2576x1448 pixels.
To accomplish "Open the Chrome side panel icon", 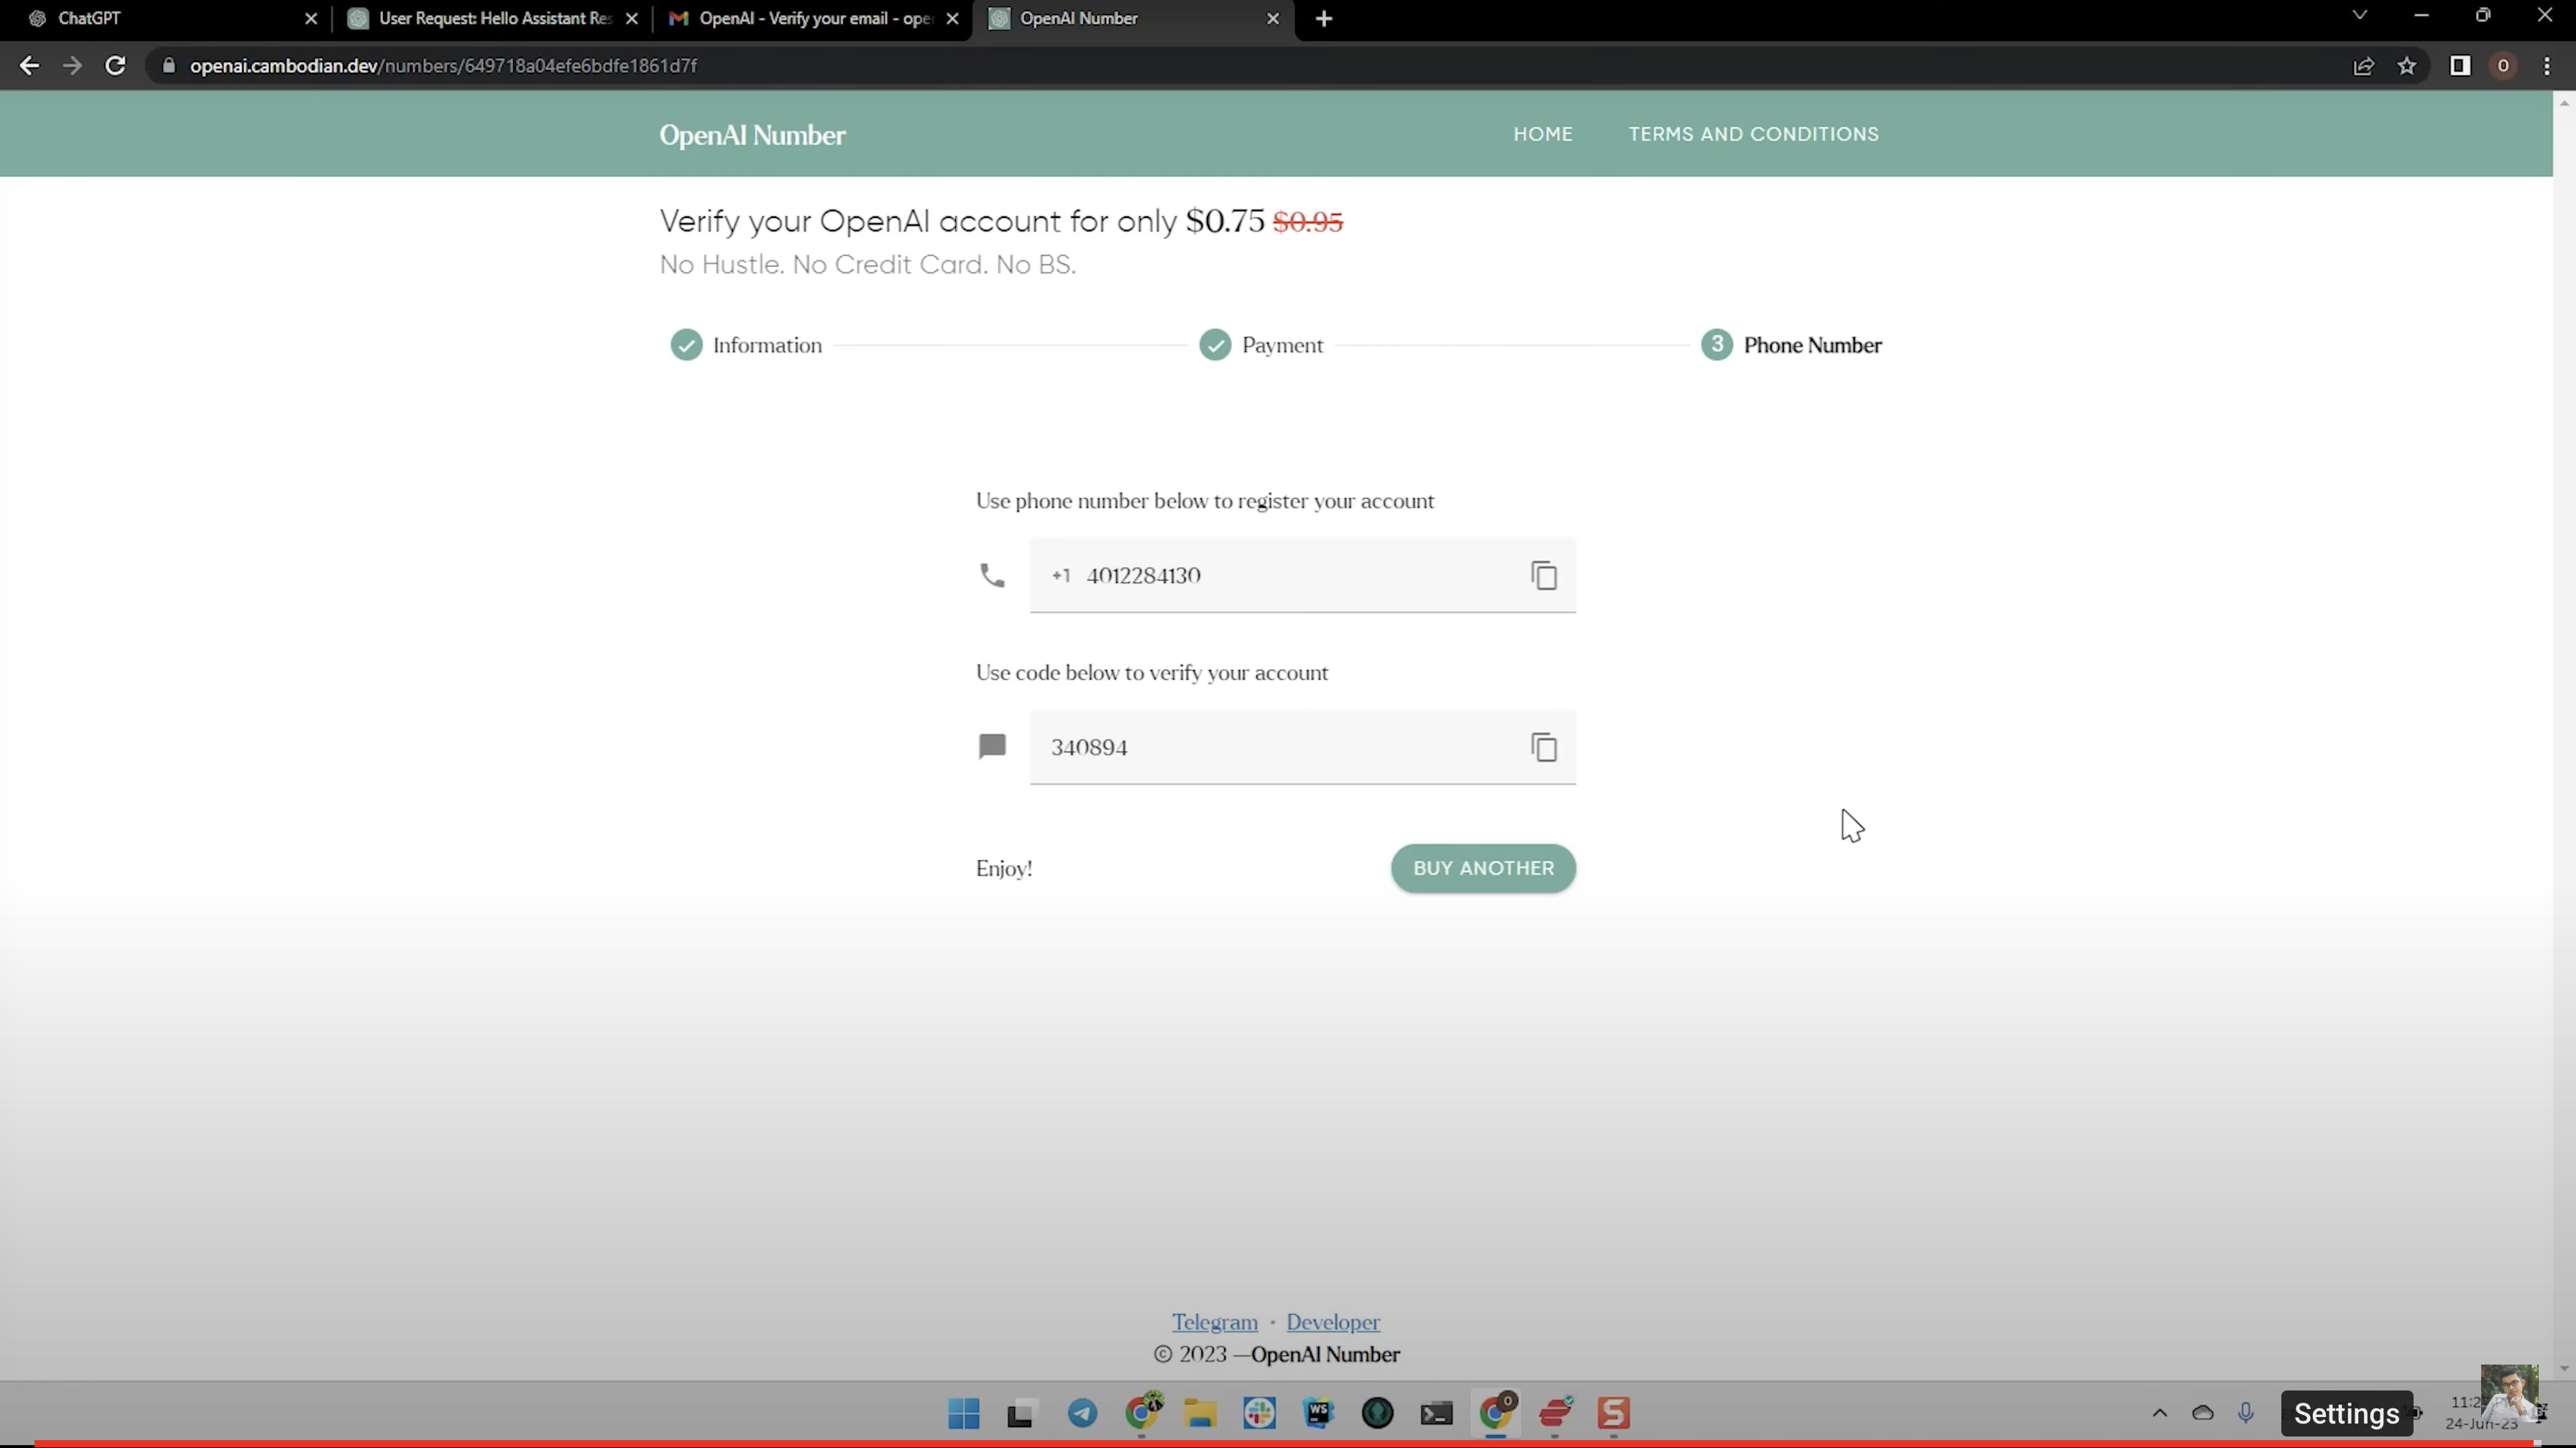I will tap(2460, 66).
